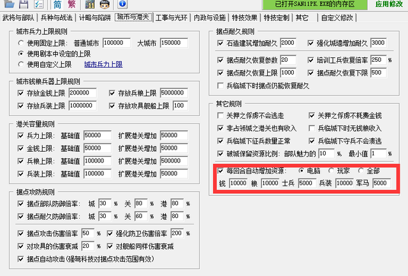408x276 pixels.
Task: Switch to simplified Chinese with 简 icon
Action: 57,4
